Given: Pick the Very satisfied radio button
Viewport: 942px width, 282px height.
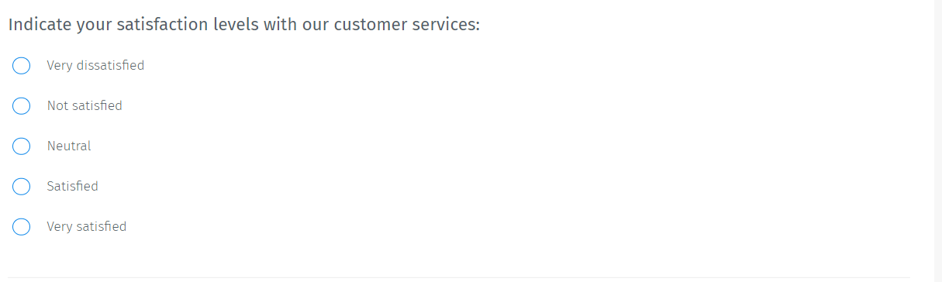Looking at the screenshot, I should [x=22, y=226].
